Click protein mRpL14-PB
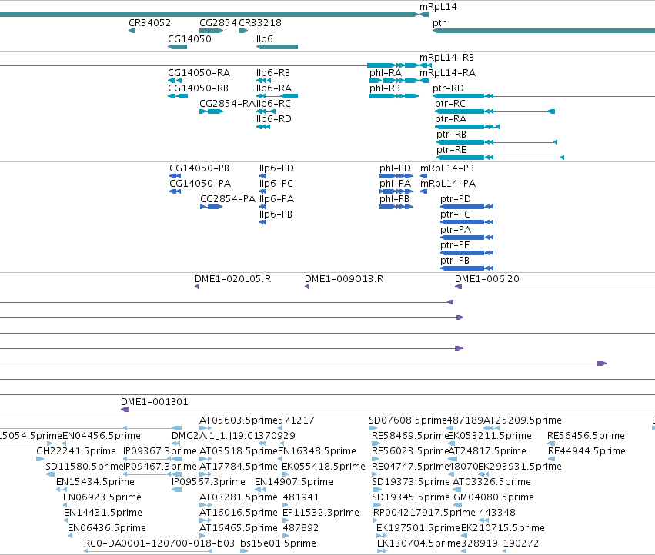655x555 pixels. pyautogui.click(x=423, y=176)
